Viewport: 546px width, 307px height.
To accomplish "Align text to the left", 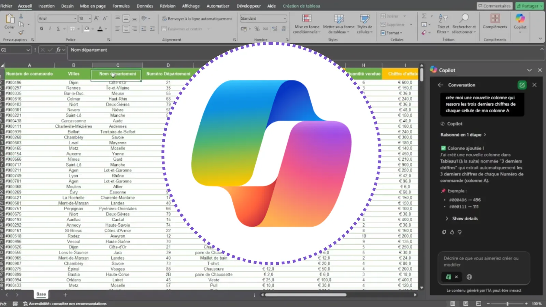I will click(x=117, y=29).
